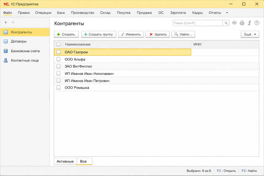Expand the menu bar overflow arrow after Отчеты
The height and width of the screenshot is (176, 264).
click(x=227, y=13)
